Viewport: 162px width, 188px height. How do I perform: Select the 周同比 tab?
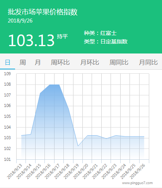(119, 62)
